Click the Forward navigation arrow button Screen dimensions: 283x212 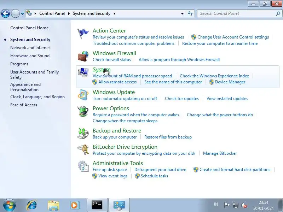(15, 13)
